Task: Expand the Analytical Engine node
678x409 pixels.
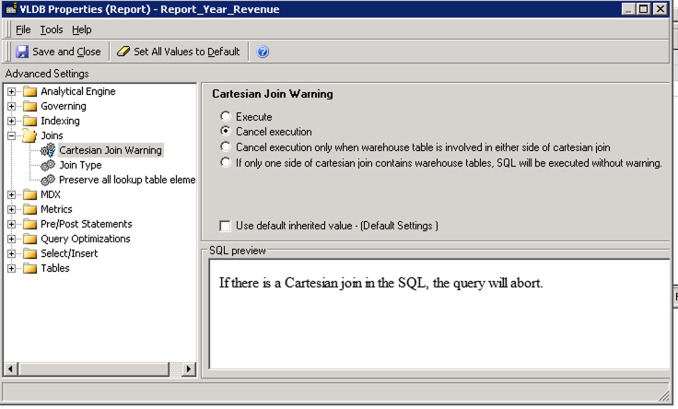Action: pyautogui.click(x=12, y=92)
